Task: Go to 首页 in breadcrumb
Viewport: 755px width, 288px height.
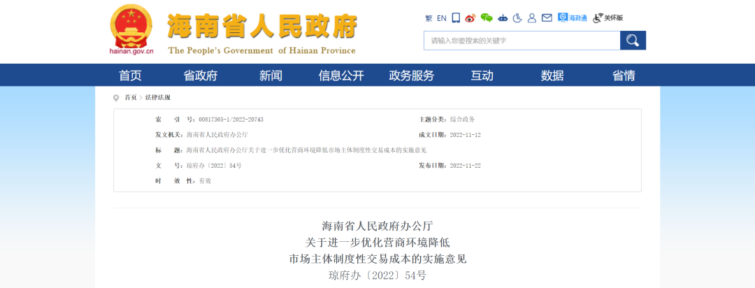Action: tap(131, 97)
